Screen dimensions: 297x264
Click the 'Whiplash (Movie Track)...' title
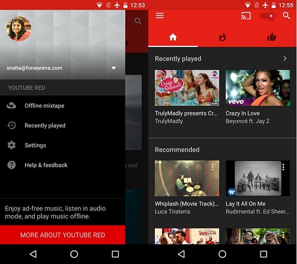(x=187, y=204)
